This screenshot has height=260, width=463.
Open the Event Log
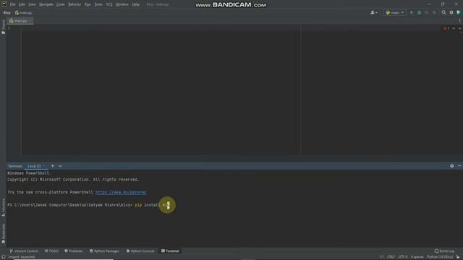point(444,251)
